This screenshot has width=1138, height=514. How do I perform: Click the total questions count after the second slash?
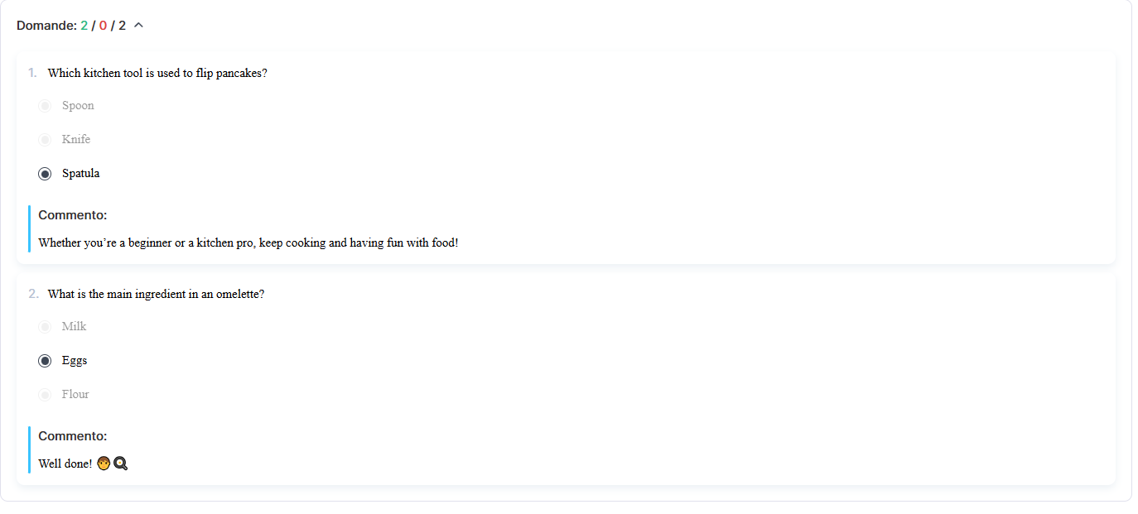(123, 26)
